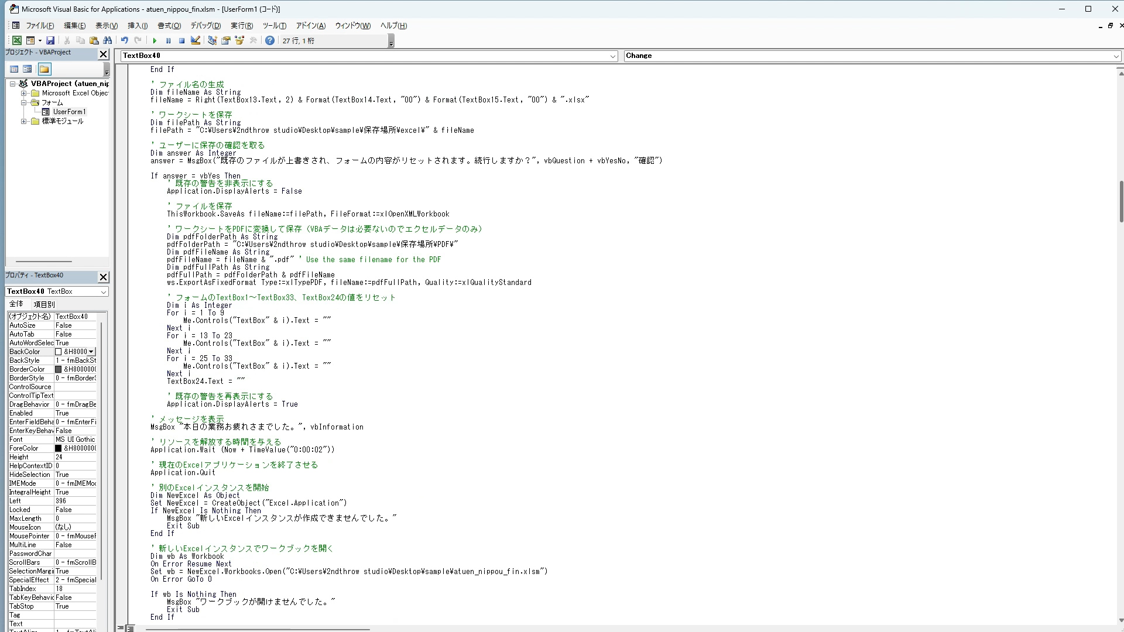The height and width of the screenshot is (632, 1124).
Task: Click the Copy icon in toolbar
Action: tap(80, 40)
